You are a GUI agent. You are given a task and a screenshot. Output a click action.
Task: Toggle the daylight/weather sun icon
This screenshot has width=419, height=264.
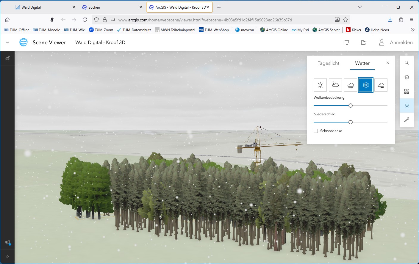(407, 106)
